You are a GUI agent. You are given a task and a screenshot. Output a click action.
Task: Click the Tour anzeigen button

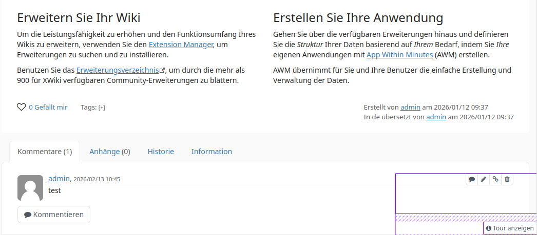pyautogui.click(x=510, y=228)
